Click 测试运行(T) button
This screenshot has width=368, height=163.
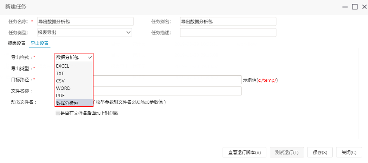click(287, 152)
